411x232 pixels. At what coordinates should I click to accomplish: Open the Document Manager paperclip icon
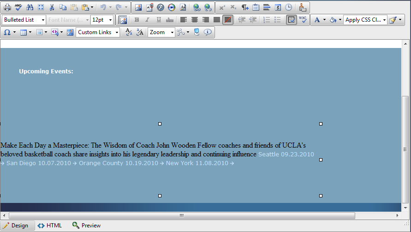tap(149, 7)
